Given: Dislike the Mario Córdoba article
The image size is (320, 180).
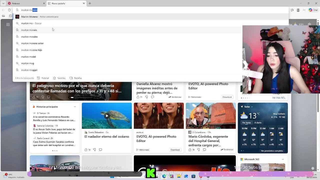Looking at the screenshot, I should 198,150.
